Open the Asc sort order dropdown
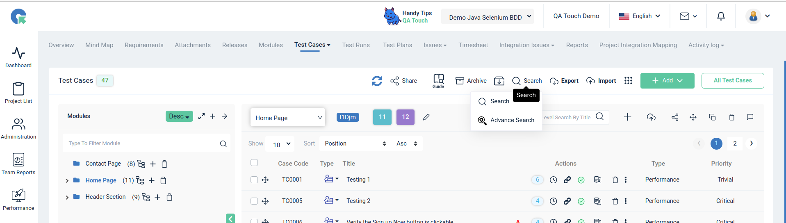786x223 pixels. (407, 143)
